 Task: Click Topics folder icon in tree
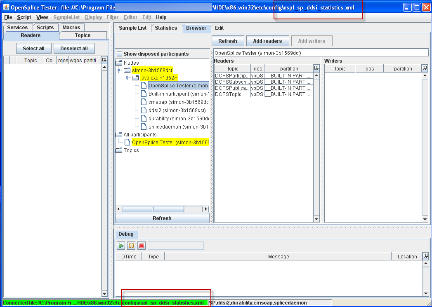tap(119, 150)
